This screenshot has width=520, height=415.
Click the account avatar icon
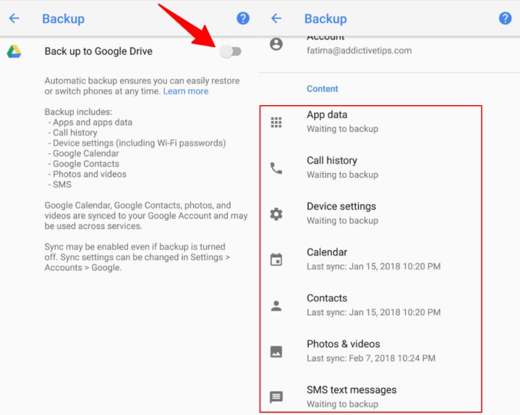pos(276,44)
